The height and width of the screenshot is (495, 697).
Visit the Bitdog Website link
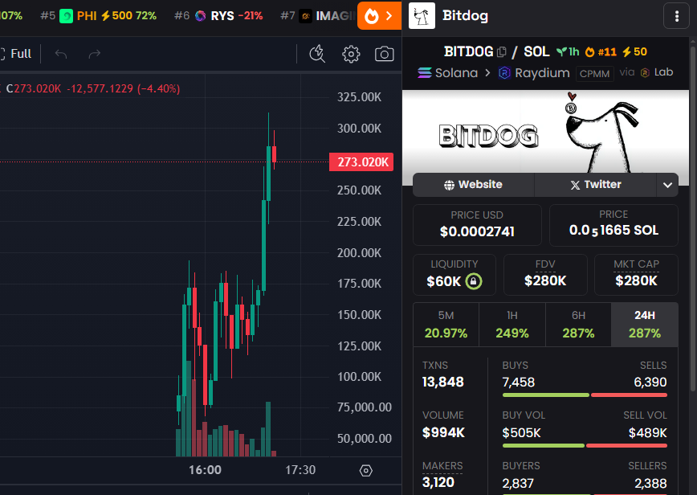click(x=474, y=185)
